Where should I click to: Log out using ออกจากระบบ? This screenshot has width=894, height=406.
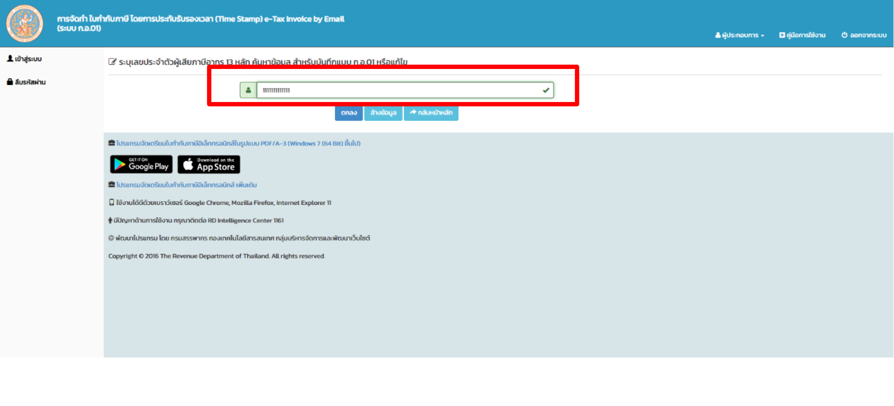[x=863, y=35]
